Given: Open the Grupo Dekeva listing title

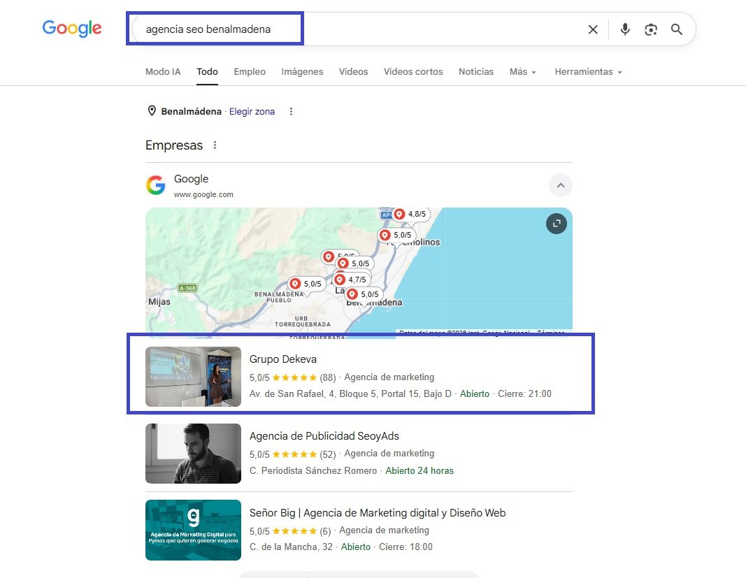Looking at the screenshot, I should (283, 359).
